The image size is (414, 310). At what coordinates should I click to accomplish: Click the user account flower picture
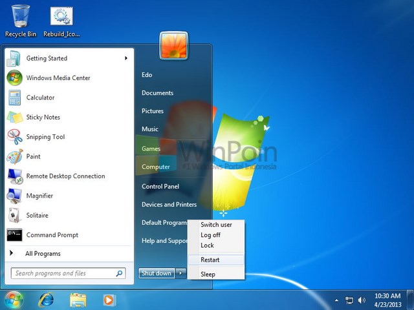[x=174, y=46]
